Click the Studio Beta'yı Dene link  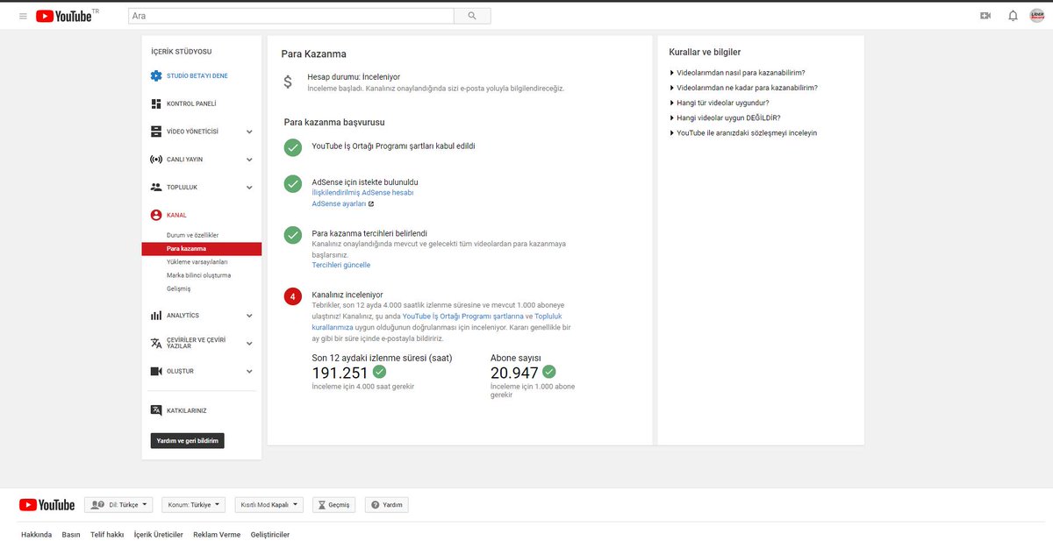pyautogui.click(x=197, y=76)
